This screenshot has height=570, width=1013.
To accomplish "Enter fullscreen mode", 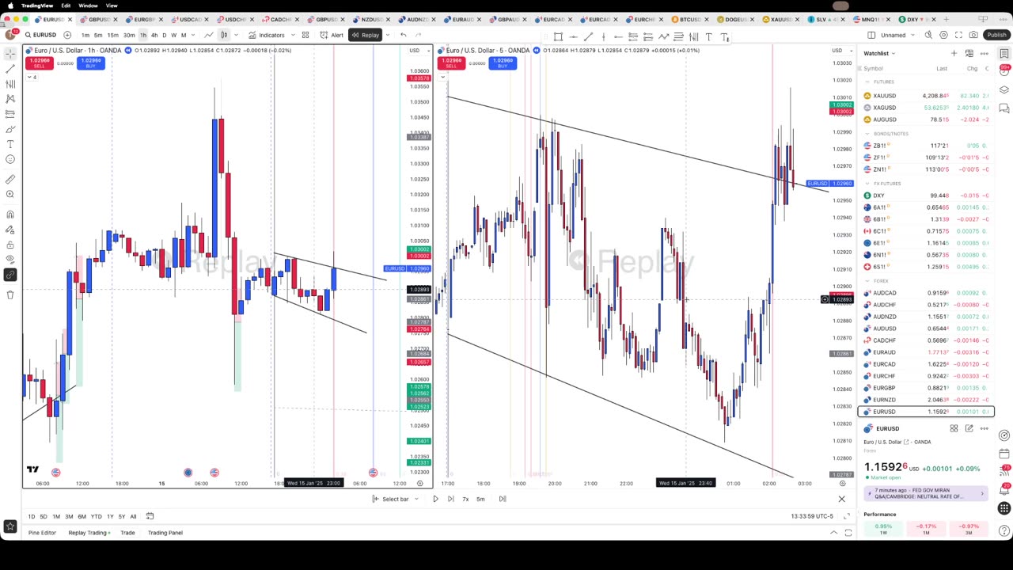I will tap(958, 35).
